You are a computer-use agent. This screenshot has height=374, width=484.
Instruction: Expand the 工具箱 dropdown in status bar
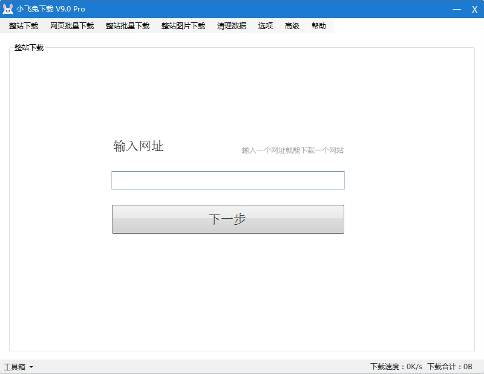[18, 367]
